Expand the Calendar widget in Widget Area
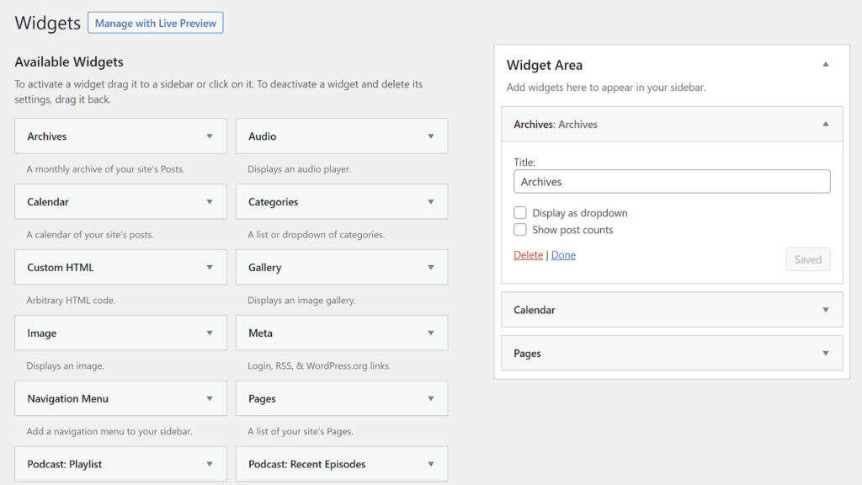The height and width of the screenshot is (485, 862). pos(826,310)
